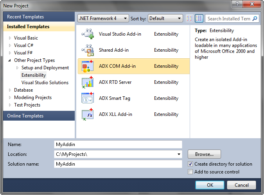Image resolution: width=264 pixels, height=195 pixels.
Task: Select the Visual Studio Add-in template icon
Action: pyautogui.click(x=88, y=34)
